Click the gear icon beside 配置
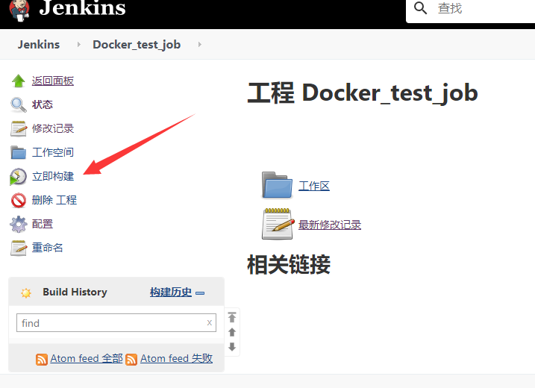 pos(19,224)
